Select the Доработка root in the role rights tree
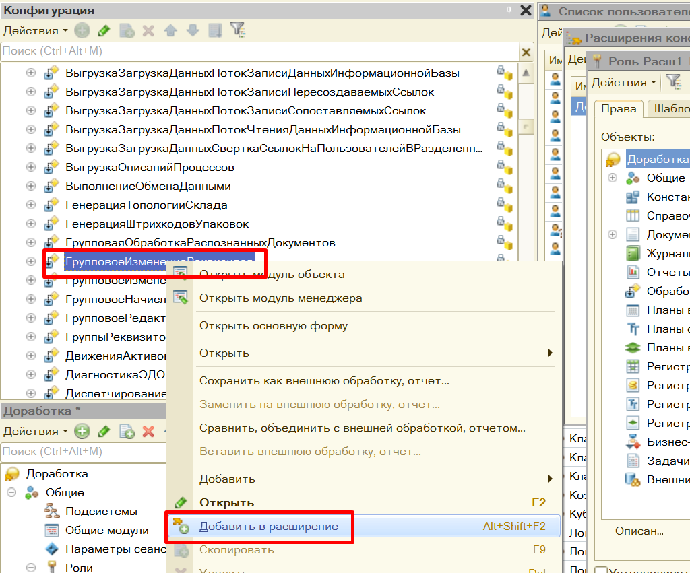Image resolution: width=690 pixels, height=573 pixels. coord(658,159)
